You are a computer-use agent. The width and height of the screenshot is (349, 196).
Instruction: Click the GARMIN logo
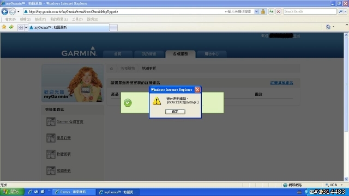(x=79, y=51)
